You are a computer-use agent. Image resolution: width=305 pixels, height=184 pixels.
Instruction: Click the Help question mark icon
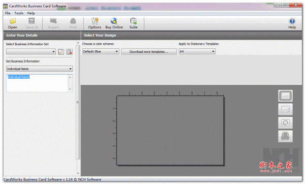pos(292,21)
